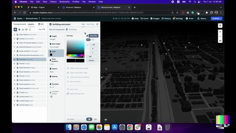This screenshot has width=236, height=133.
Task: Switch color mode to HSL
Action: pos(88,40)
